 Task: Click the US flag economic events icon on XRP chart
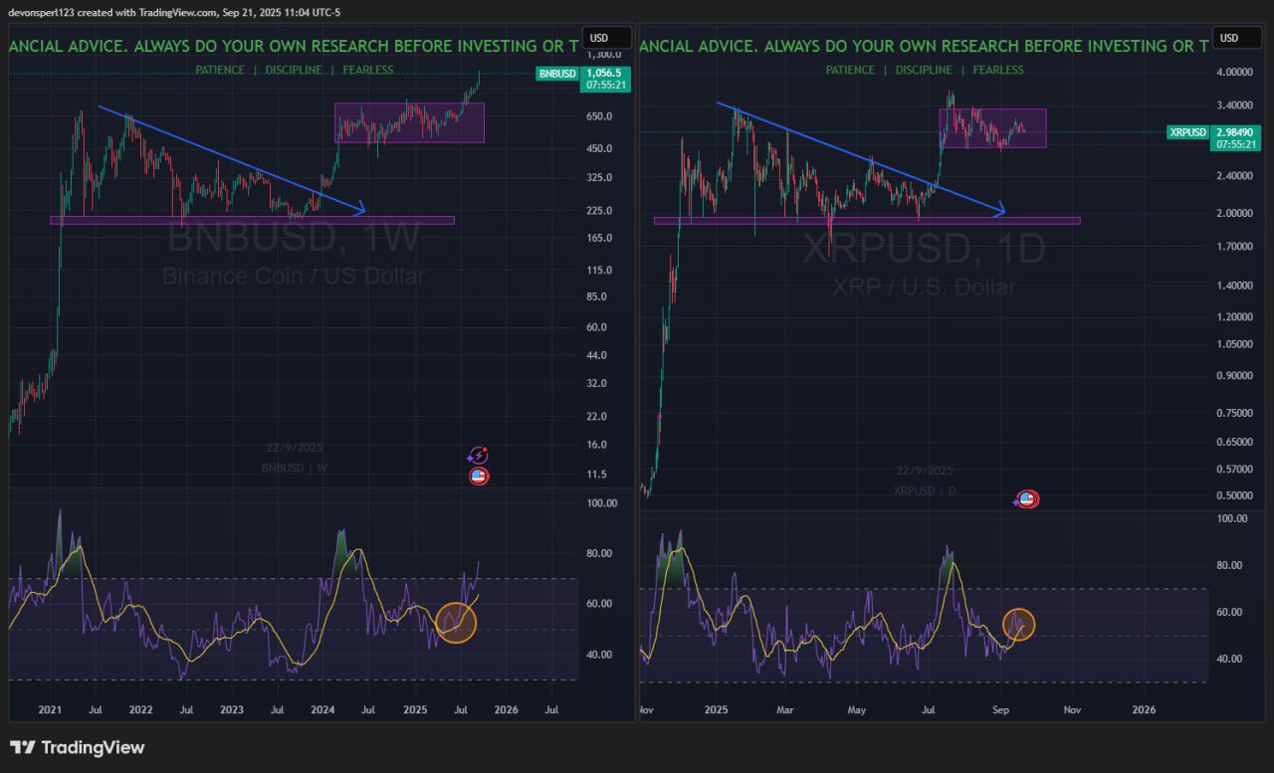(1028, 498)
